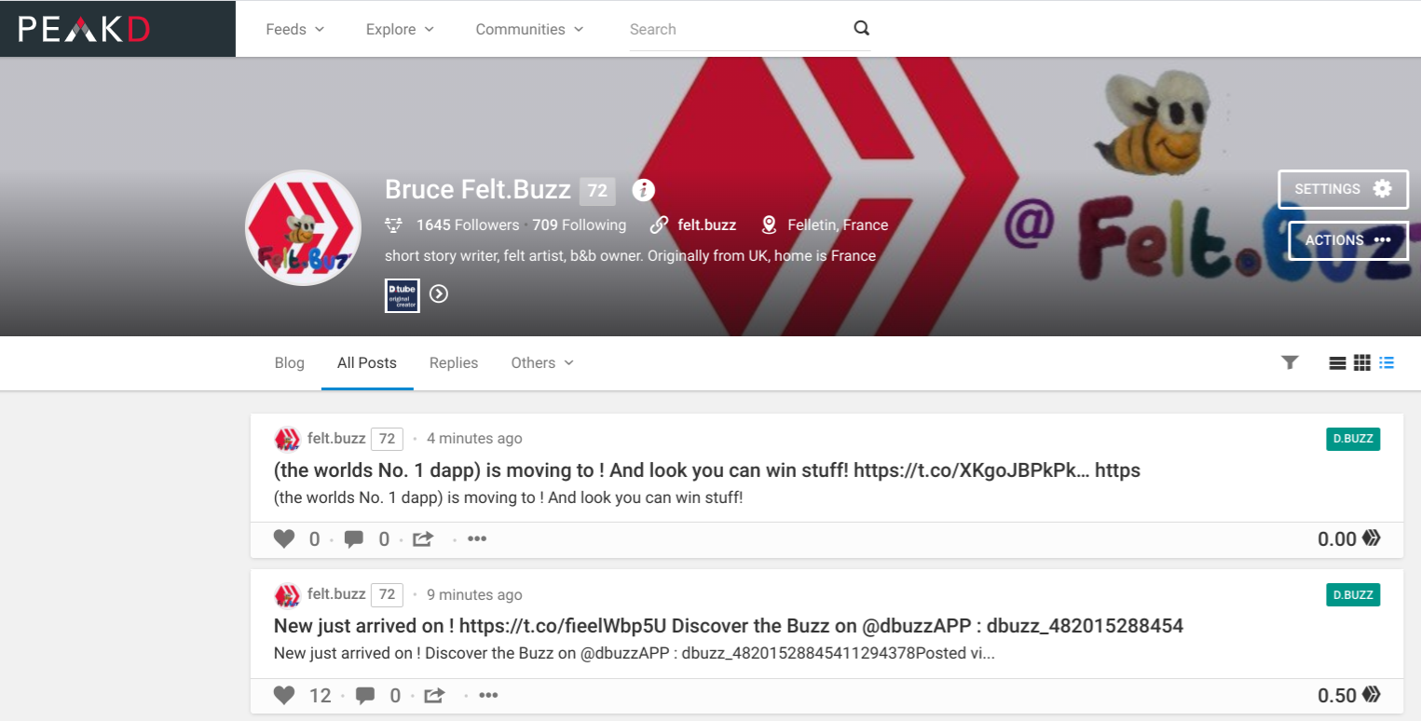Open D.BUZZ tag on the 9 minutes post
The width and height of the screenshot is (1421, 721).
point(1353,595)
